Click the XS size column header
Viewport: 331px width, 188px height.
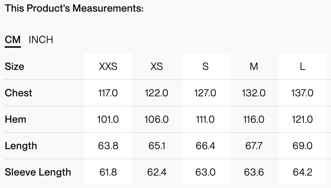157,66
